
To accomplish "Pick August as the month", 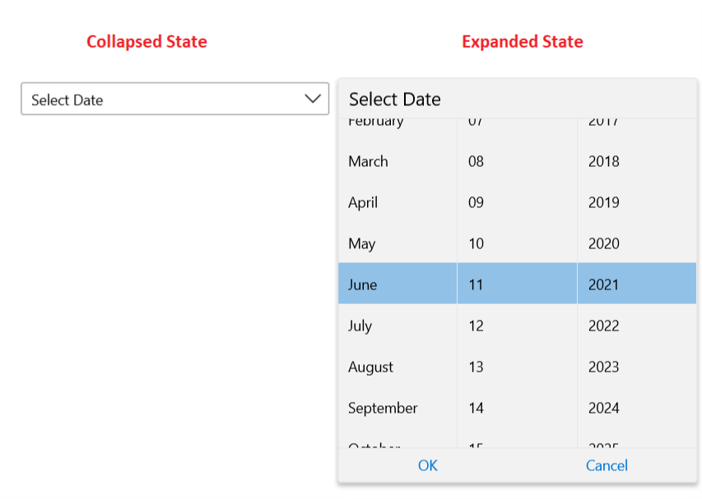I will click(397, 367).
